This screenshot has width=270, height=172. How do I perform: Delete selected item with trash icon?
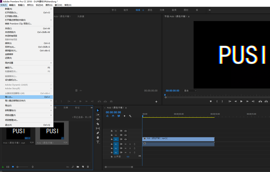tap(88, 167)
